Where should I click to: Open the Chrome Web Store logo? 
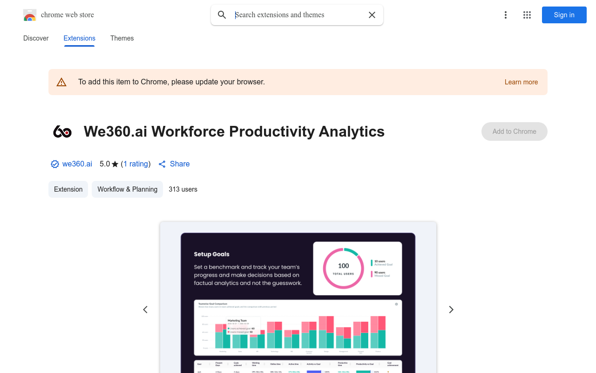(x=30, y=15)
